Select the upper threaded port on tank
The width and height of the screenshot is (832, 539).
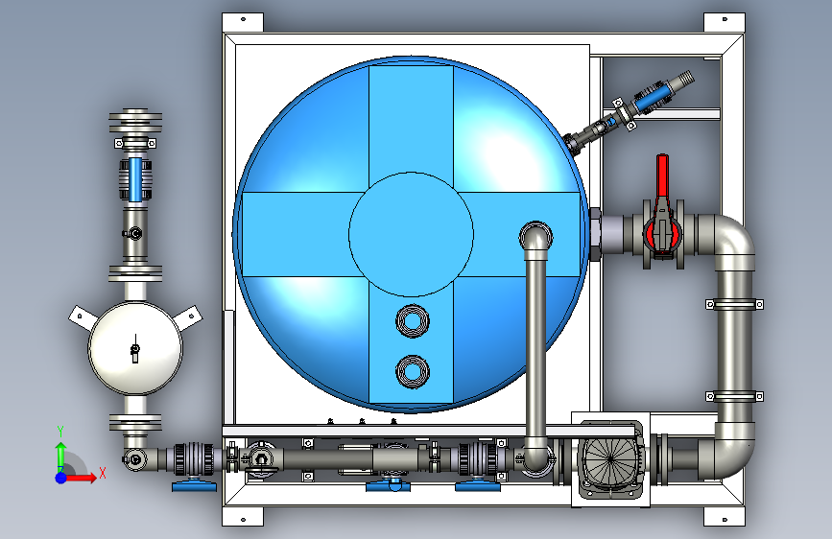point(413,320)
